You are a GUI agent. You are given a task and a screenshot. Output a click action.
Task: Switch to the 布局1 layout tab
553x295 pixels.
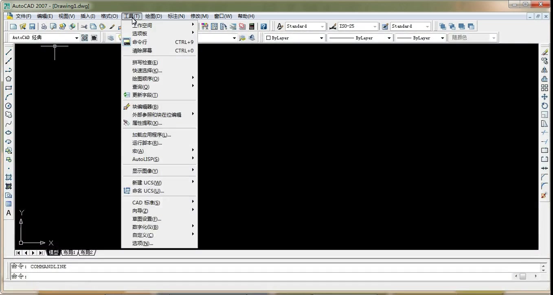(x=69, y=253)
